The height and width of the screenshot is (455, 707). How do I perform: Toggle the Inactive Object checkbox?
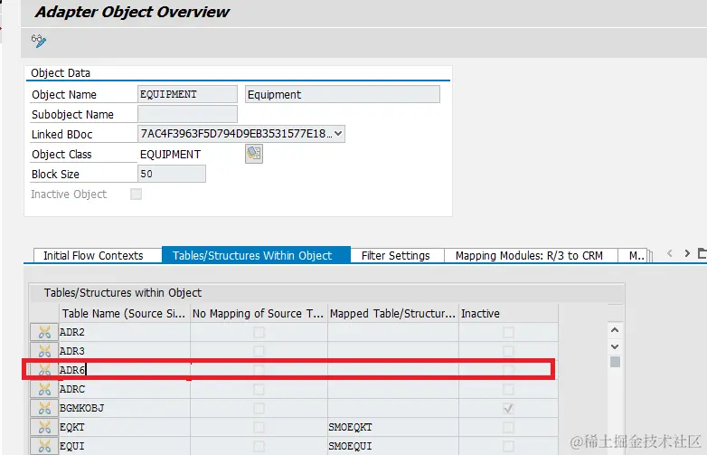point(136,194)
